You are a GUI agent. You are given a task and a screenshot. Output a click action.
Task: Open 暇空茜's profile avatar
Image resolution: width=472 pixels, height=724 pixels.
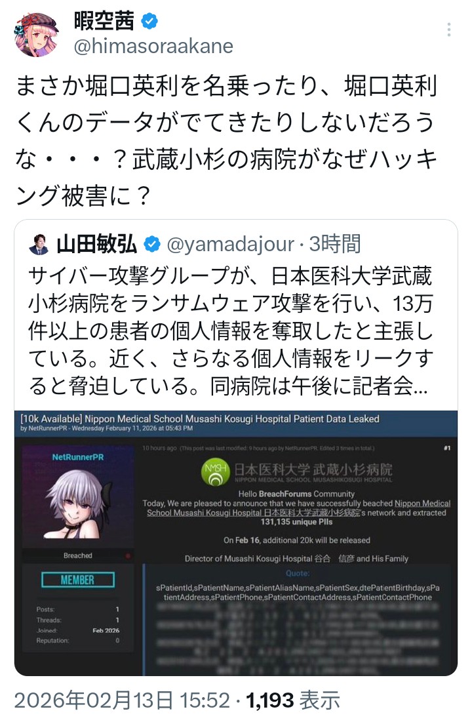37,33
